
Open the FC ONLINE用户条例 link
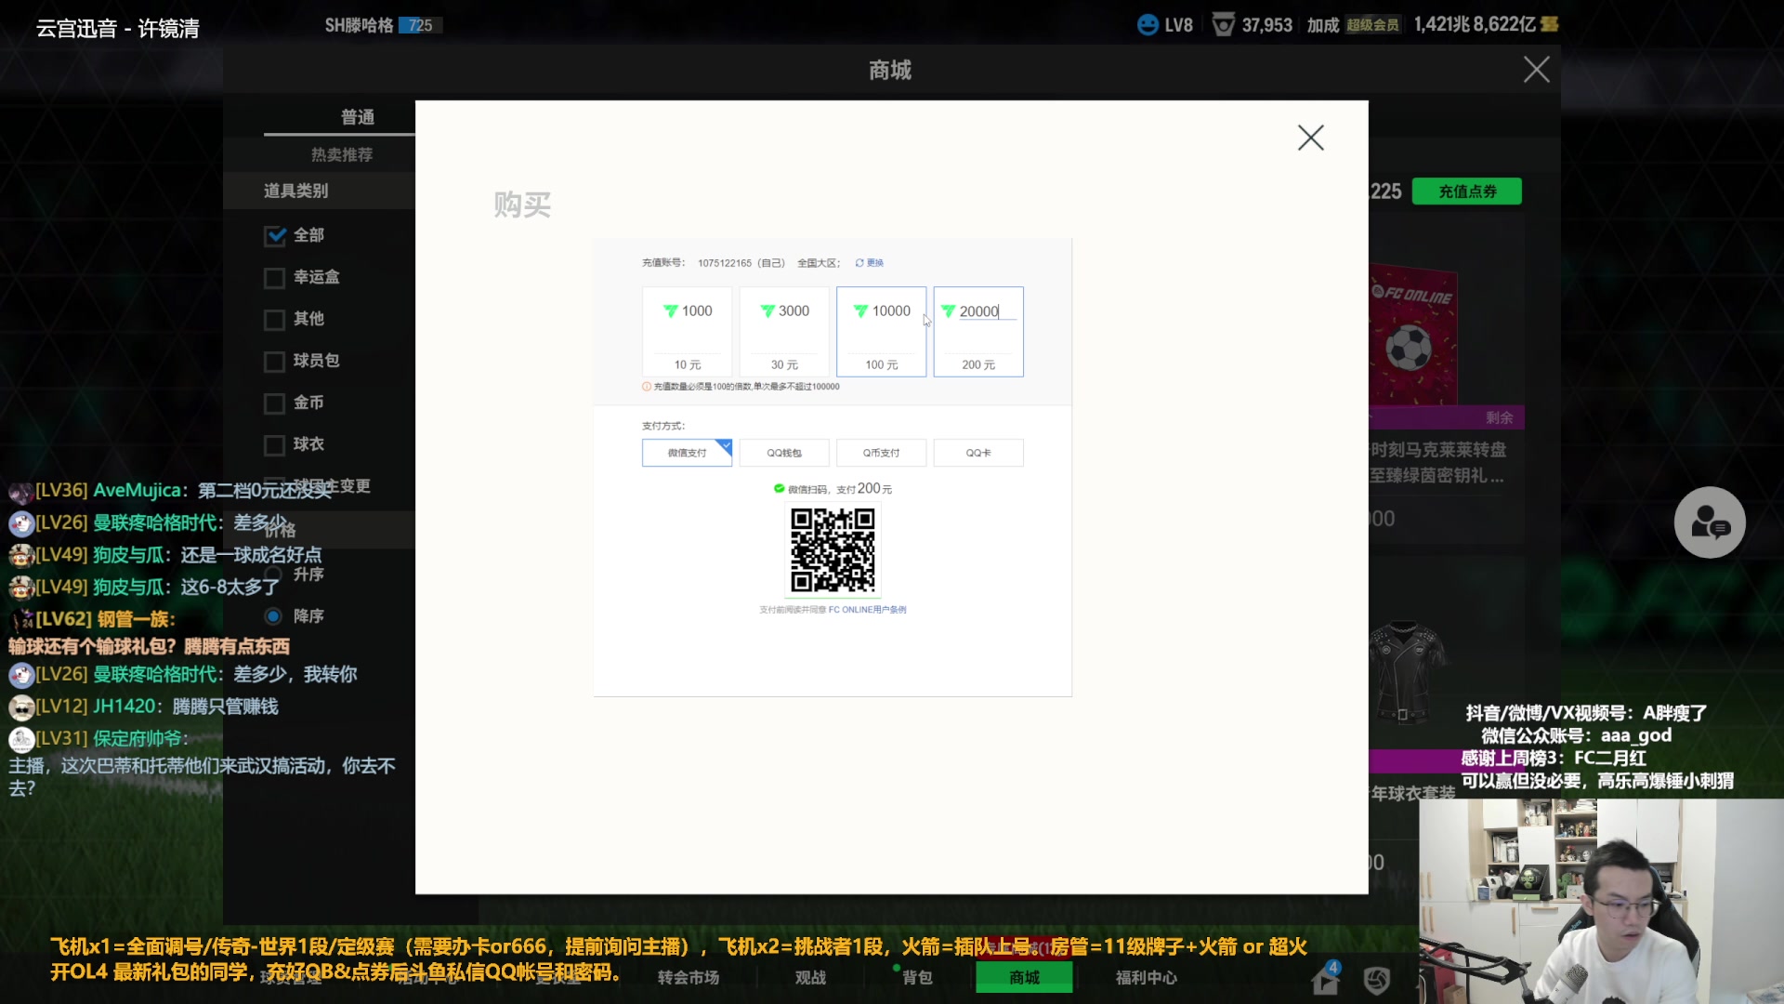[x=868, y=609]
